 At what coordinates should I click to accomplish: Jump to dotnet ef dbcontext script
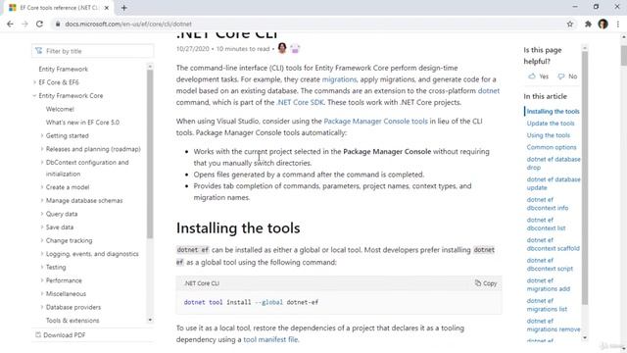(550, 265)
